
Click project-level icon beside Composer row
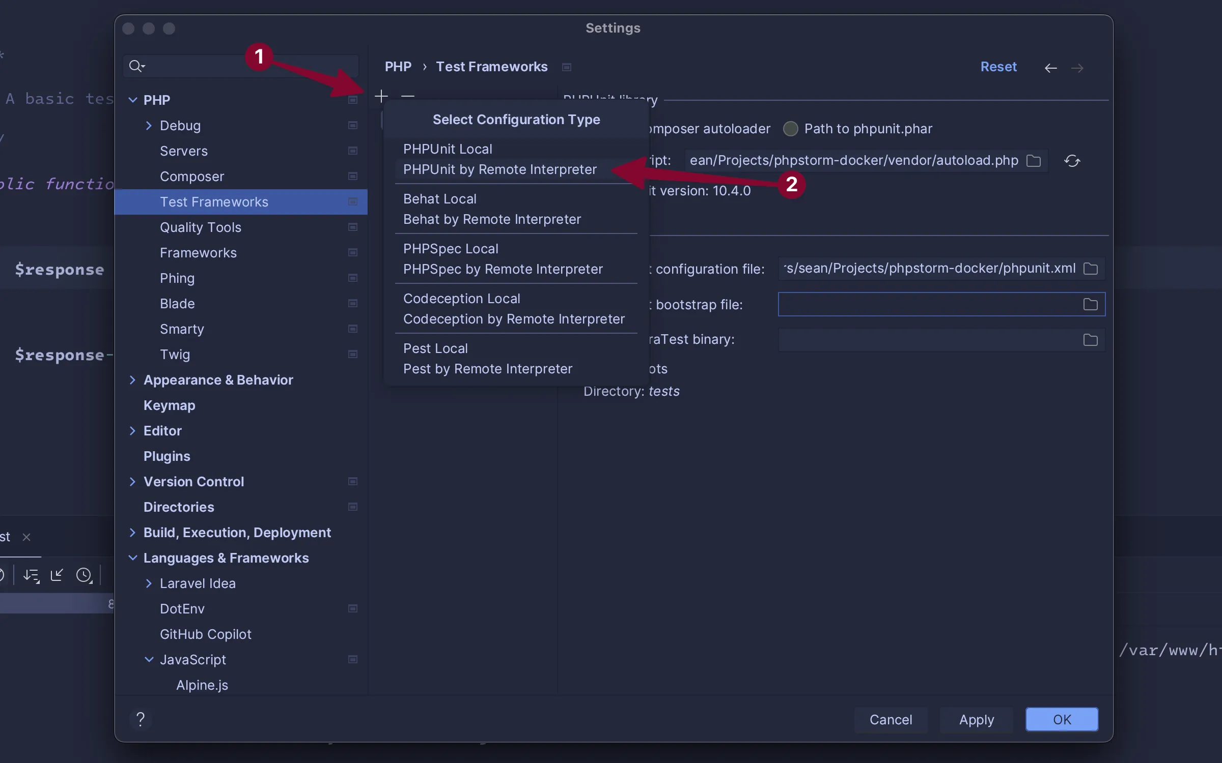(352, 176)
